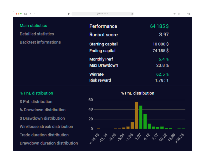Open the Trade duration distribution
Screen dimensions: 205x164
coord(45,135)
